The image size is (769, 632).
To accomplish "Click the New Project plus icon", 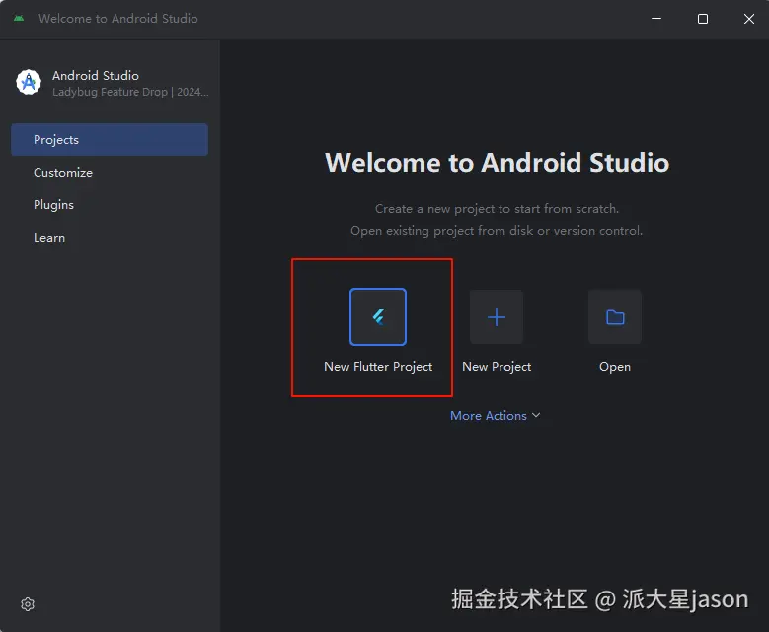I will 497,317.
